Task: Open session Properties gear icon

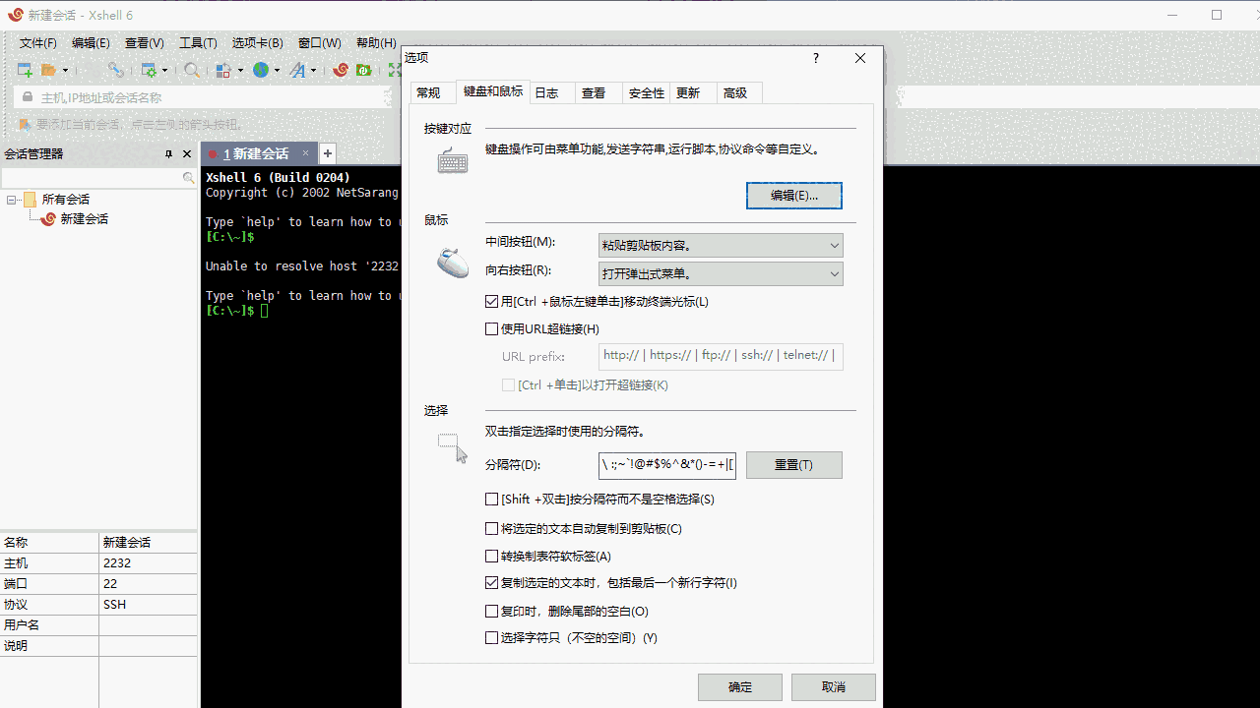Action: (x=151, y=70)
